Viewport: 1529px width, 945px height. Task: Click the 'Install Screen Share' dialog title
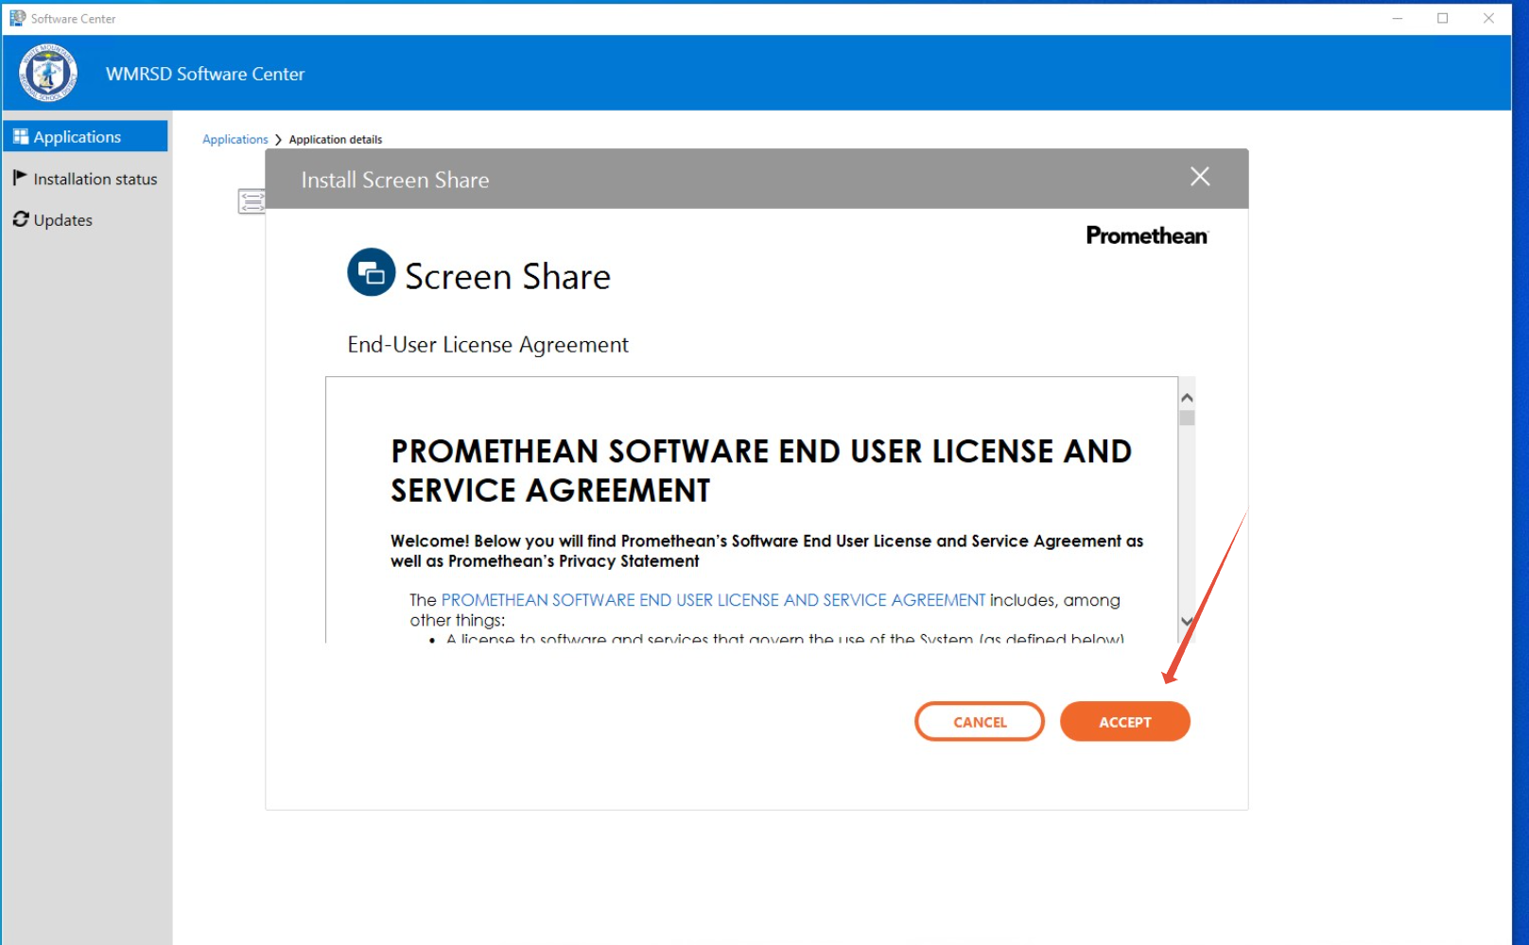[395, 180]
